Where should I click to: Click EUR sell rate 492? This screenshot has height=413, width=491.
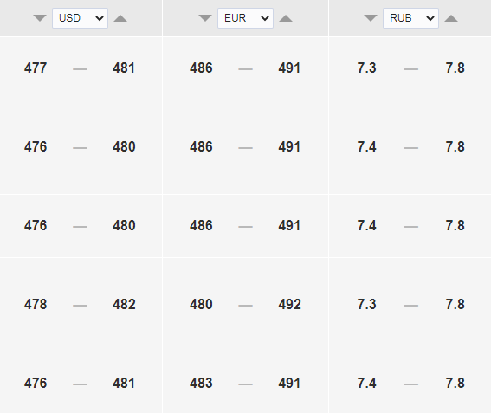289,305
